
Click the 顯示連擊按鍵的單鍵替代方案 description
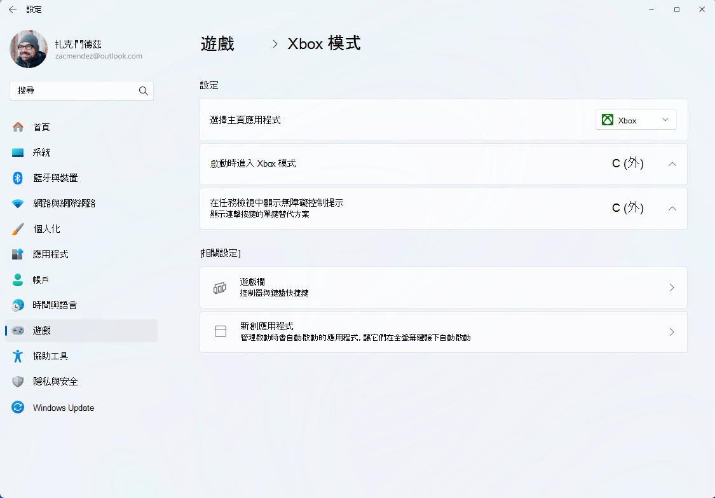click(x=259, y=214)
